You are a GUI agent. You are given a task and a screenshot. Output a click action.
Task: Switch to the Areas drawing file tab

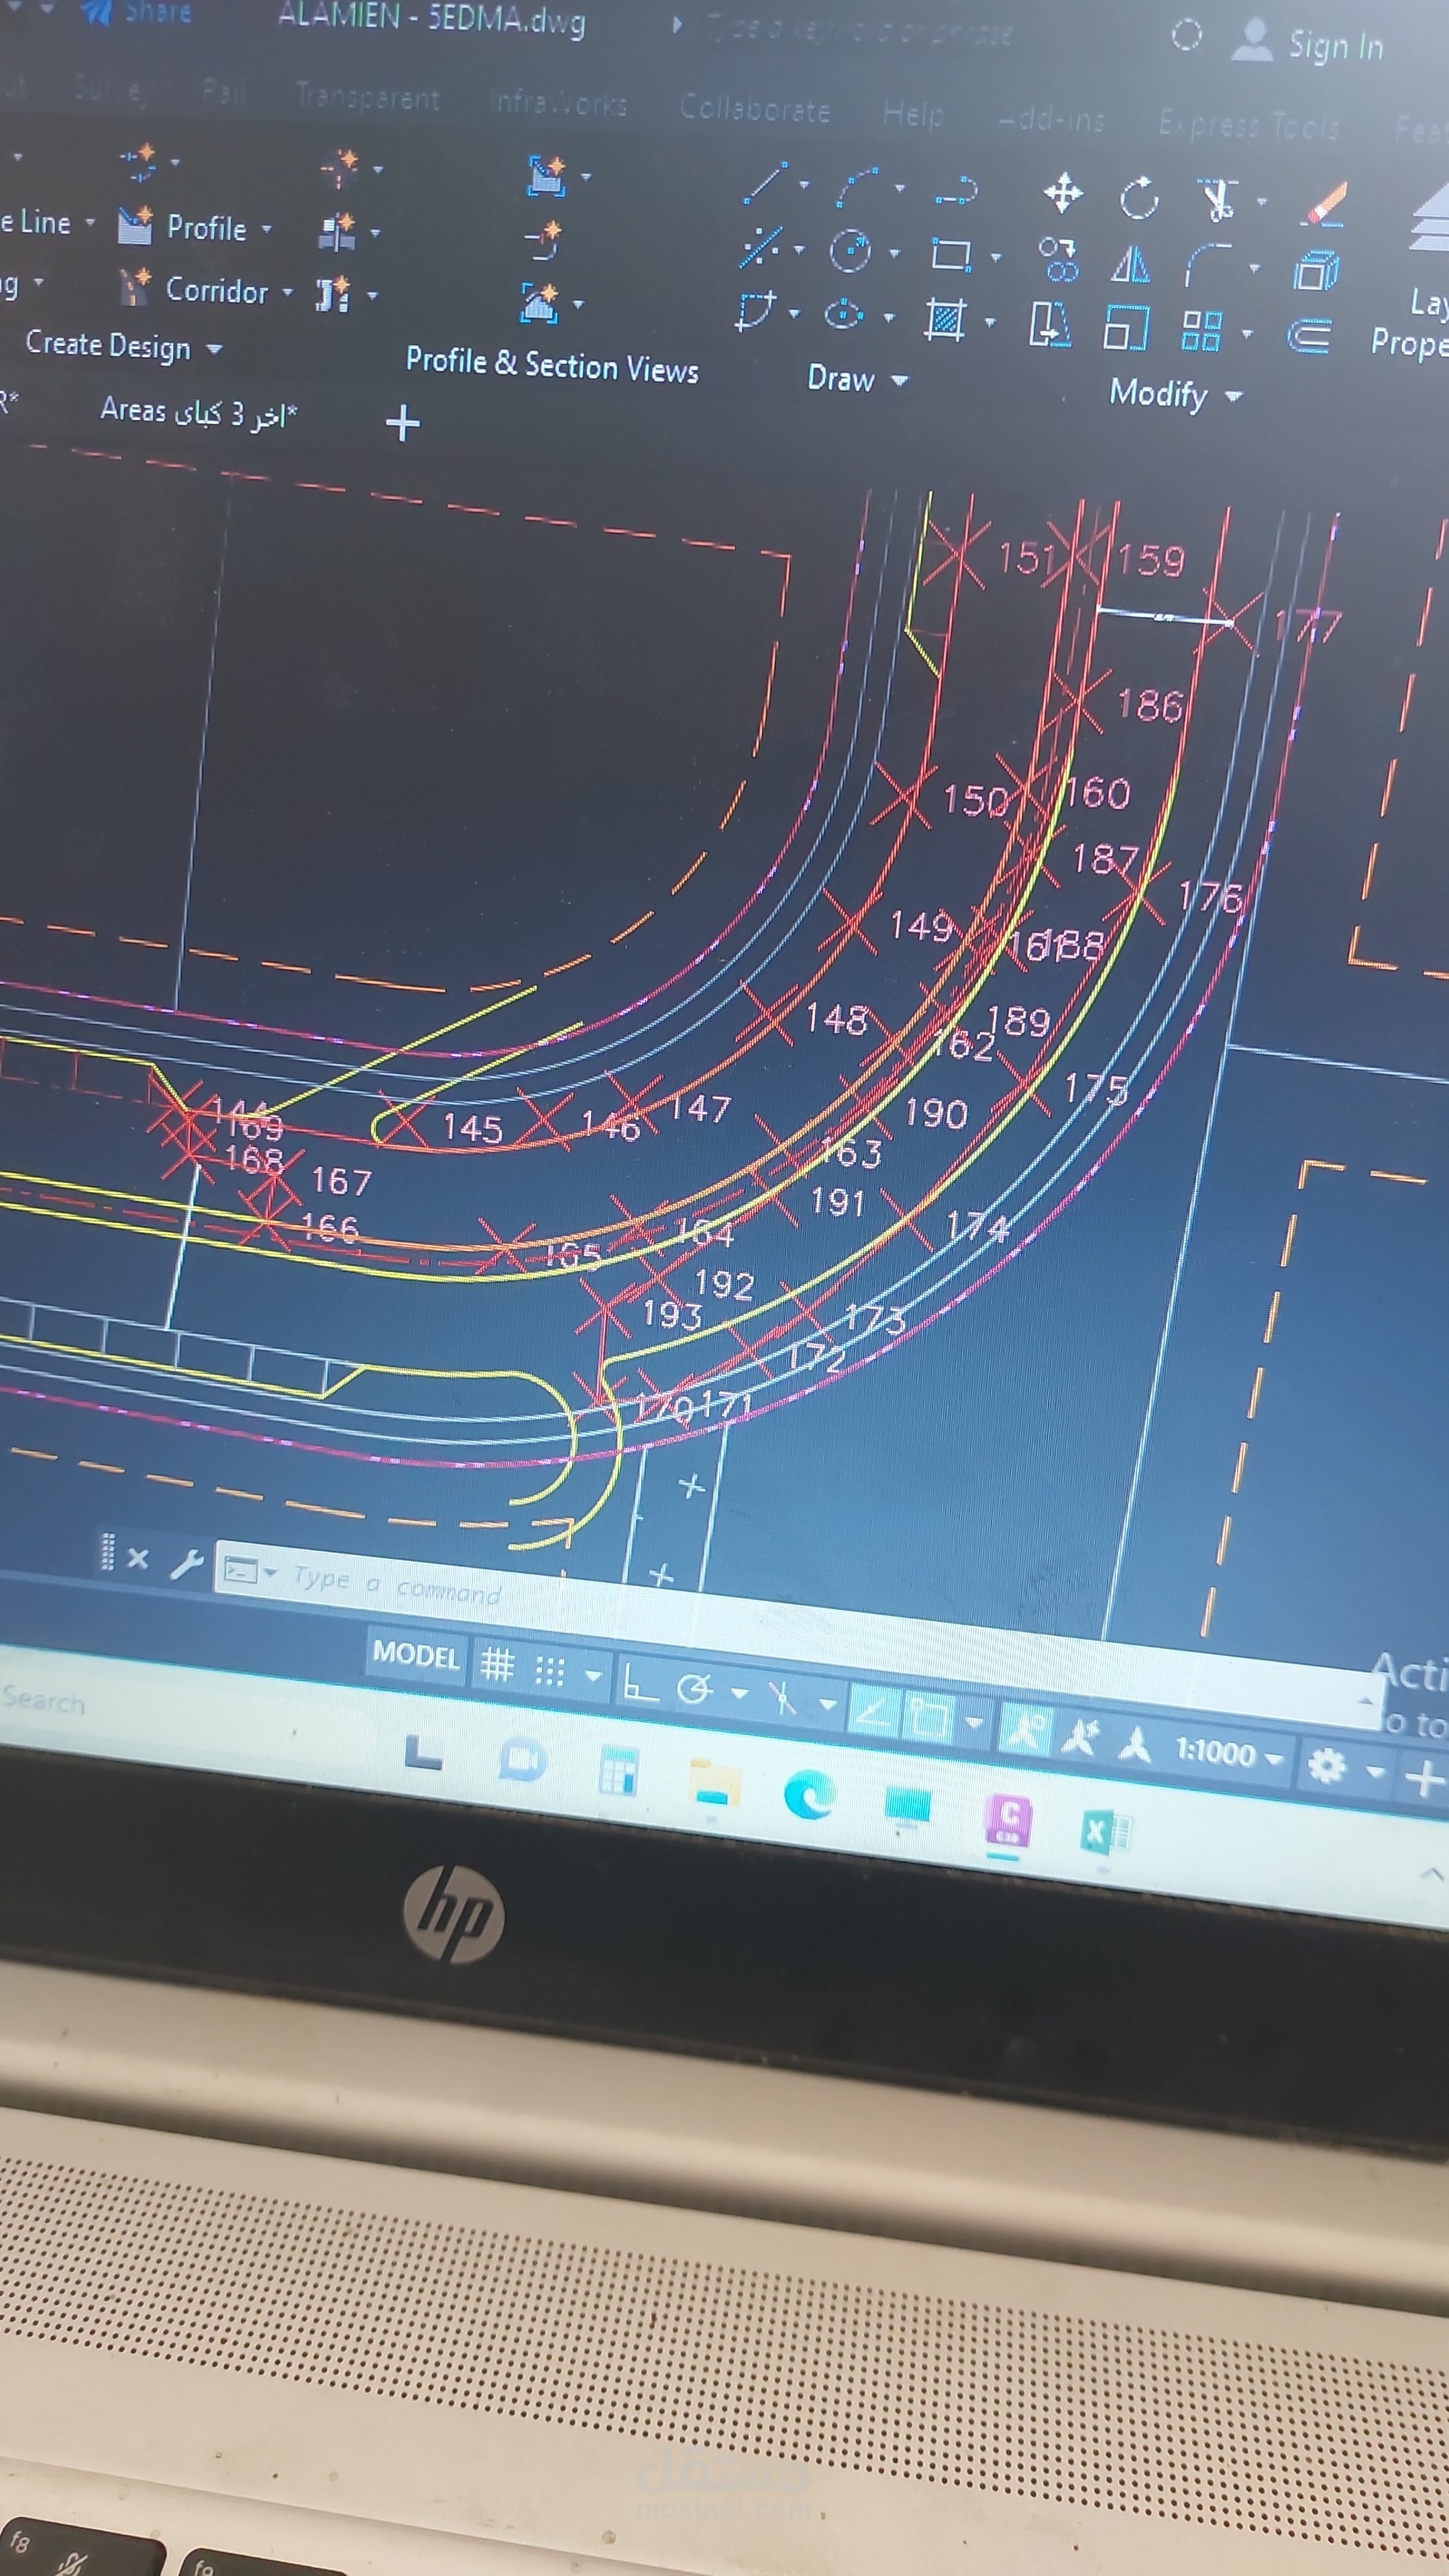point(198,411)
